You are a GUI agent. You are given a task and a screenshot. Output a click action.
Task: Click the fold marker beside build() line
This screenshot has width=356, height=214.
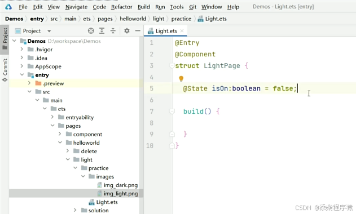[x=172, y=112]
